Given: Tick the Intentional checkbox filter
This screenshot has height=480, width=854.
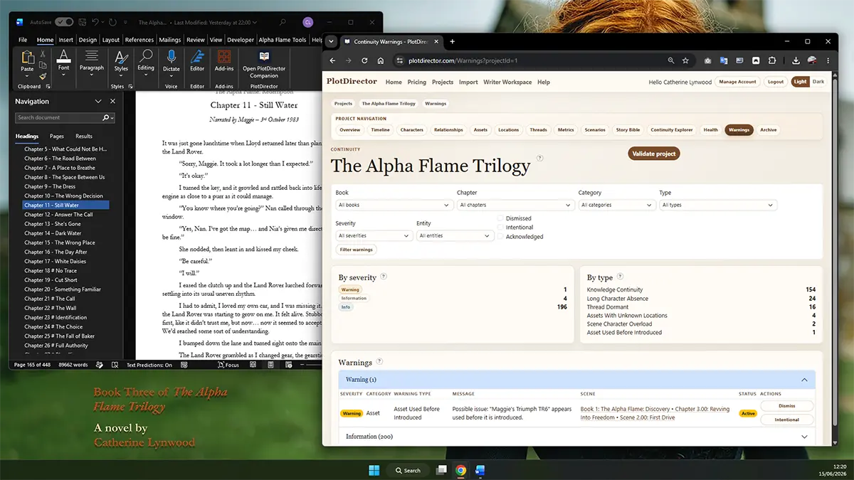Looking at the screenshot, I should [x=501, y=228].
